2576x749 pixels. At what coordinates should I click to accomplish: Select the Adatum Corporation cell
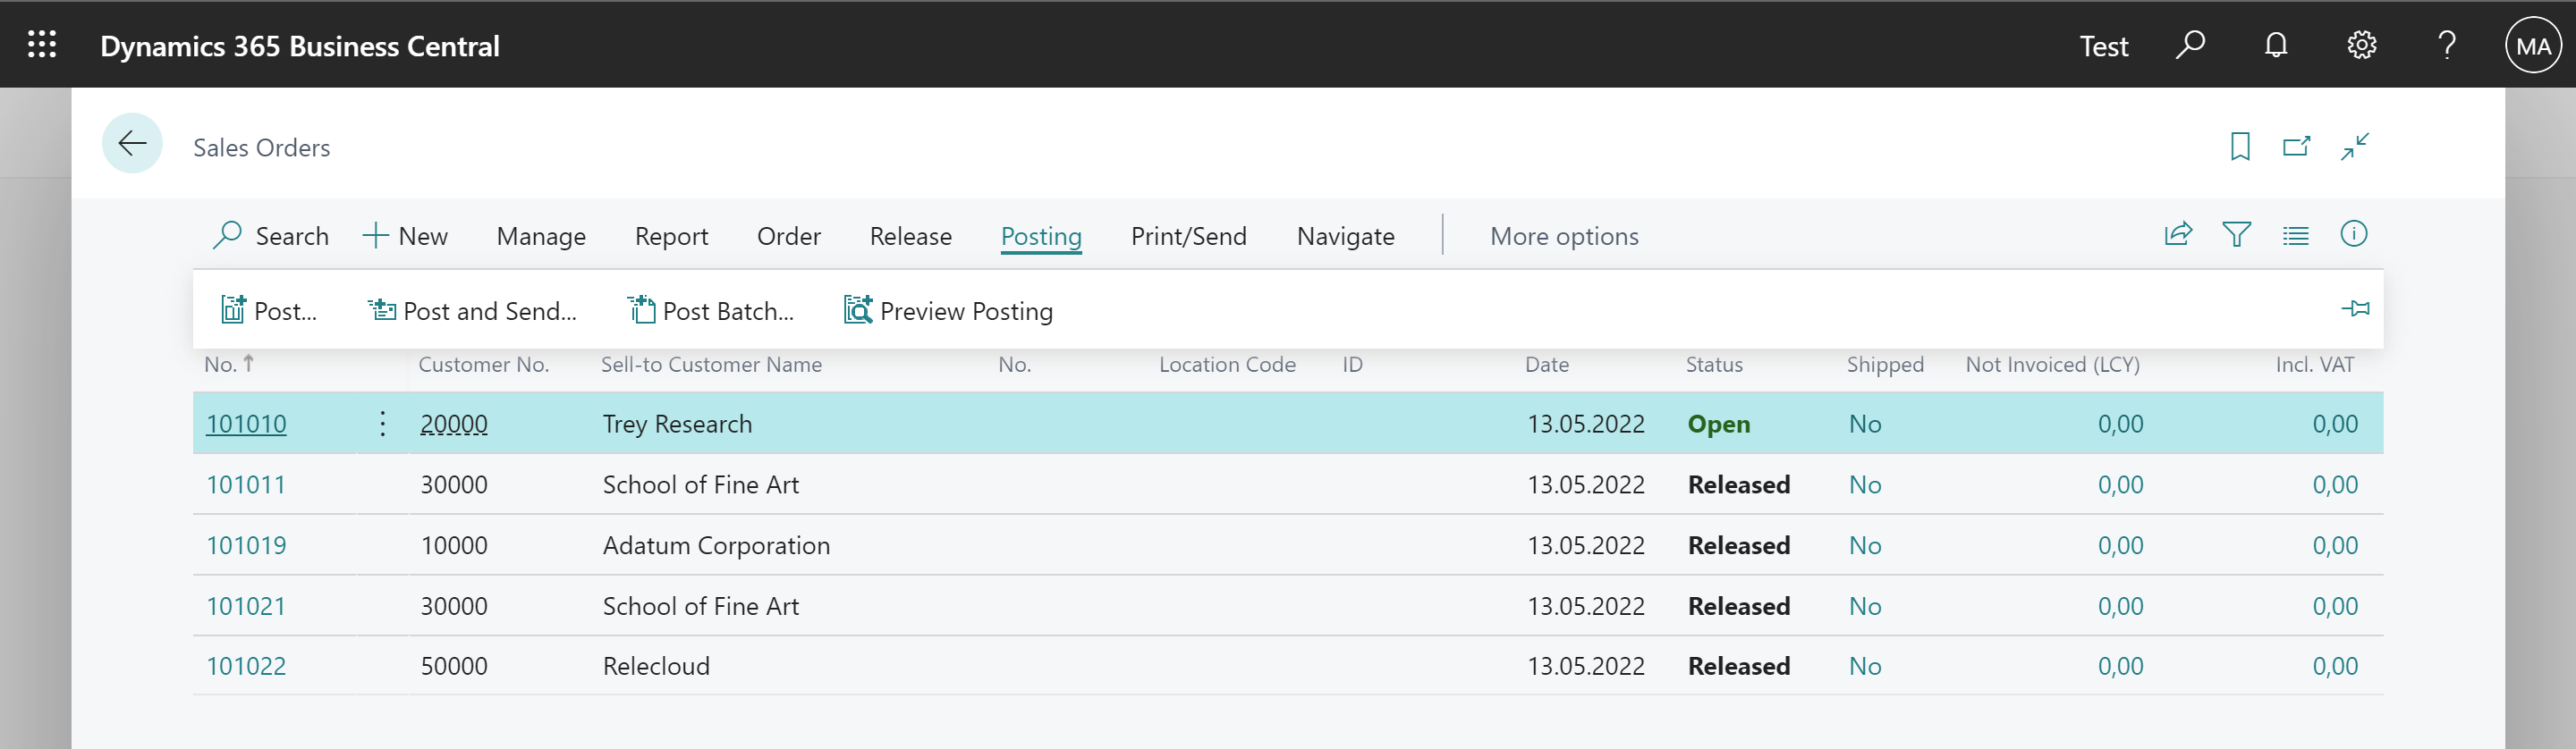(716, 545)
